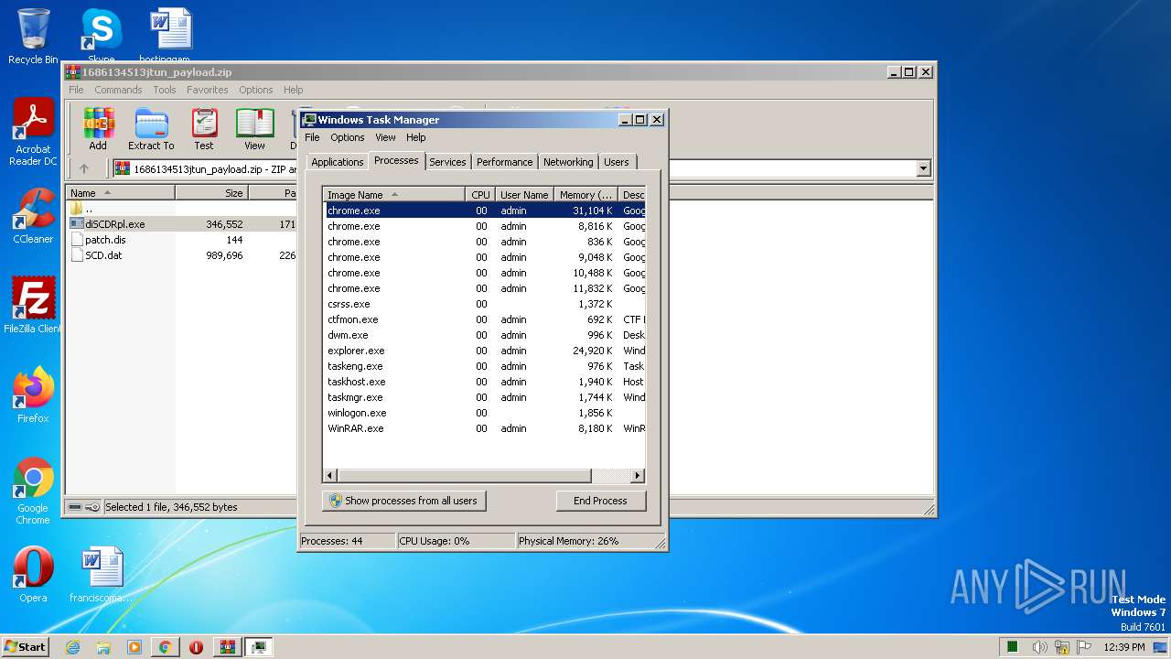Click Internet Explorer taskbar icon
This screenshot has height=659, width=1171.
tap(72, 647)
